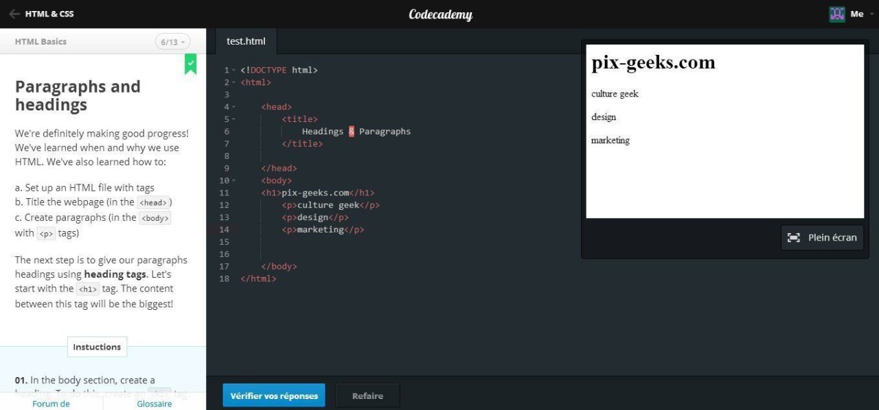Click the closing </html> tag on line 18
The height and width of the screenshot is (410, 879).
(258, 279)
